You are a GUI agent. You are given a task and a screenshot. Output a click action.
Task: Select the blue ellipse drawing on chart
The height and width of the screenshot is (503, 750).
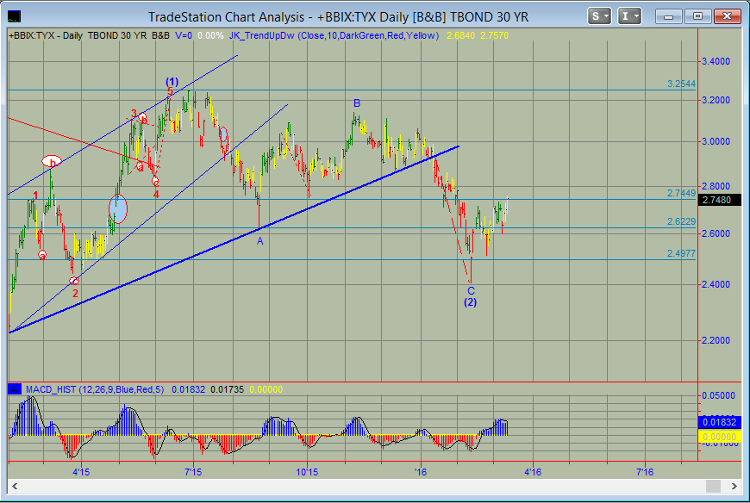pos(118,208)
